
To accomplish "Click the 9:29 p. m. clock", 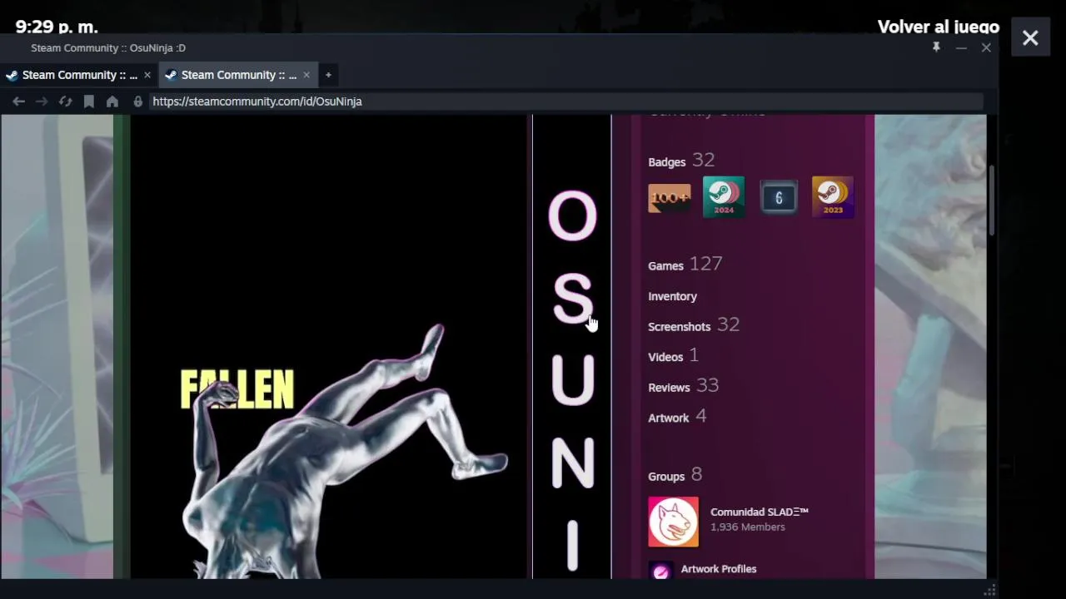I will point(57,27).
